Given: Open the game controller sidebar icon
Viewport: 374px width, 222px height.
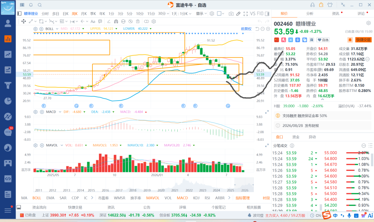Looking at the screenshot, I should coord(8,163).
